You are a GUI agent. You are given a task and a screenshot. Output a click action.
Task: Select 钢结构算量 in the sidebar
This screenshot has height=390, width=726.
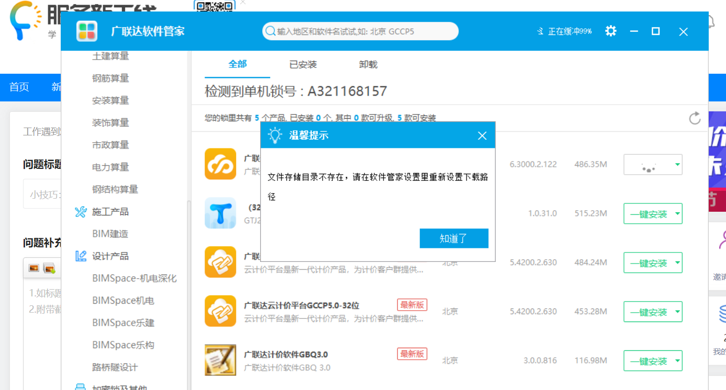coord(115,189)
